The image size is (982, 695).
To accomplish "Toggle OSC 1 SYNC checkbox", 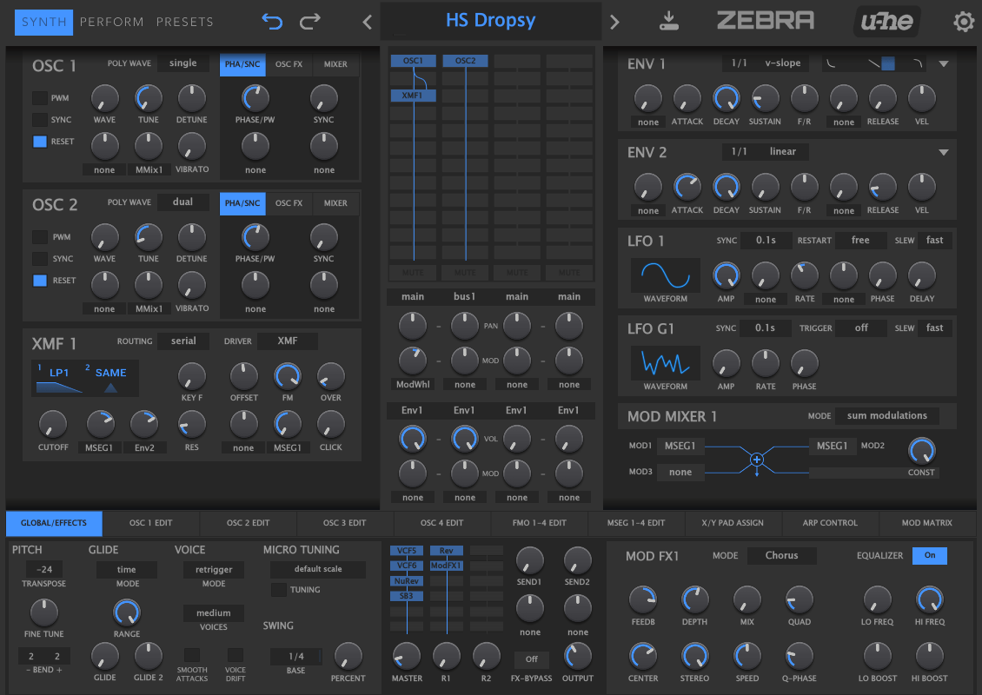I will coord(39,120).
